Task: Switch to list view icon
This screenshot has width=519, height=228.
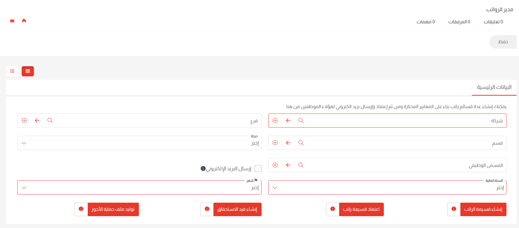Action: click(x=12, y=71)
